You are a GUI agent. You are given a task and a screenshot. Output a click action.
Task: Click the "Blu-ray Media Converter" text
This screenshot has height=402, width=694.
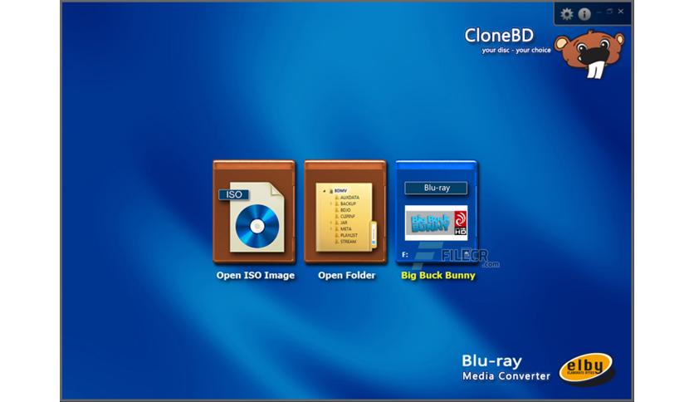point(506,367)
